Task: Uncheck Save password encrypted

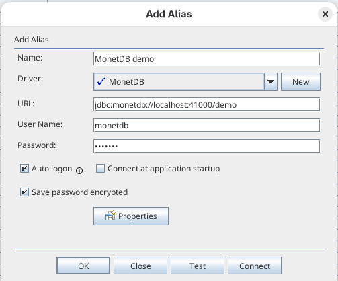Action: 24,192
